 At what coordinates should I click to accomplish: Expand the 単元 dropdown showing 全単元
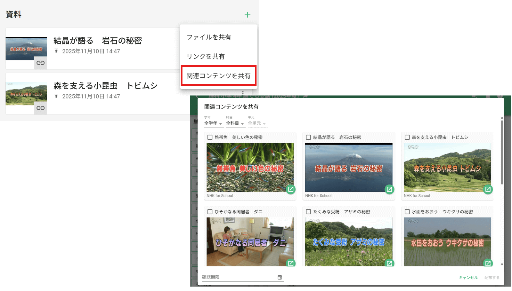[x=257, y=123]
